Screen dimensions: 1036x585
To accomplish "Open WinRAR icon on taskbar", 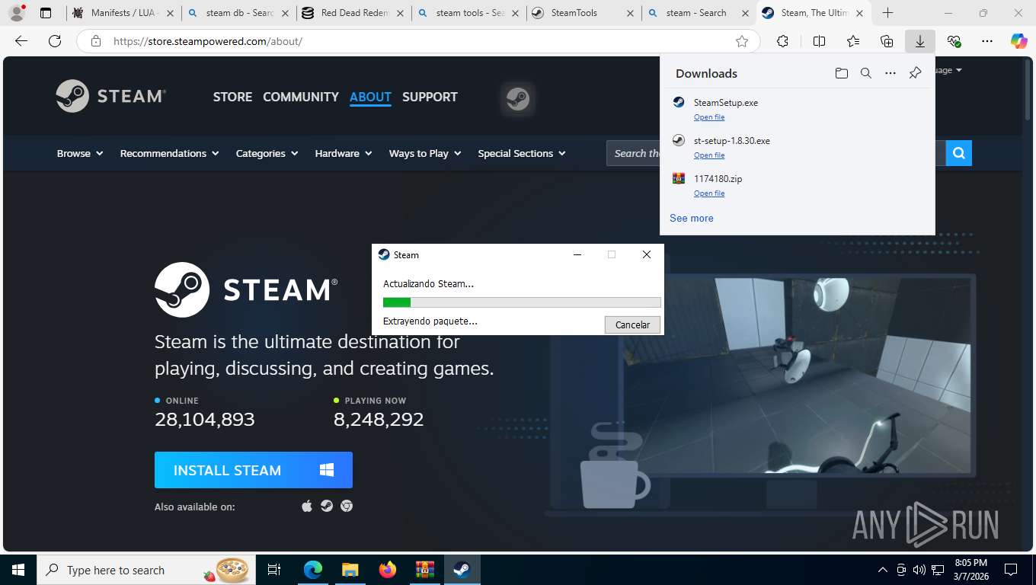I will 424,570.
